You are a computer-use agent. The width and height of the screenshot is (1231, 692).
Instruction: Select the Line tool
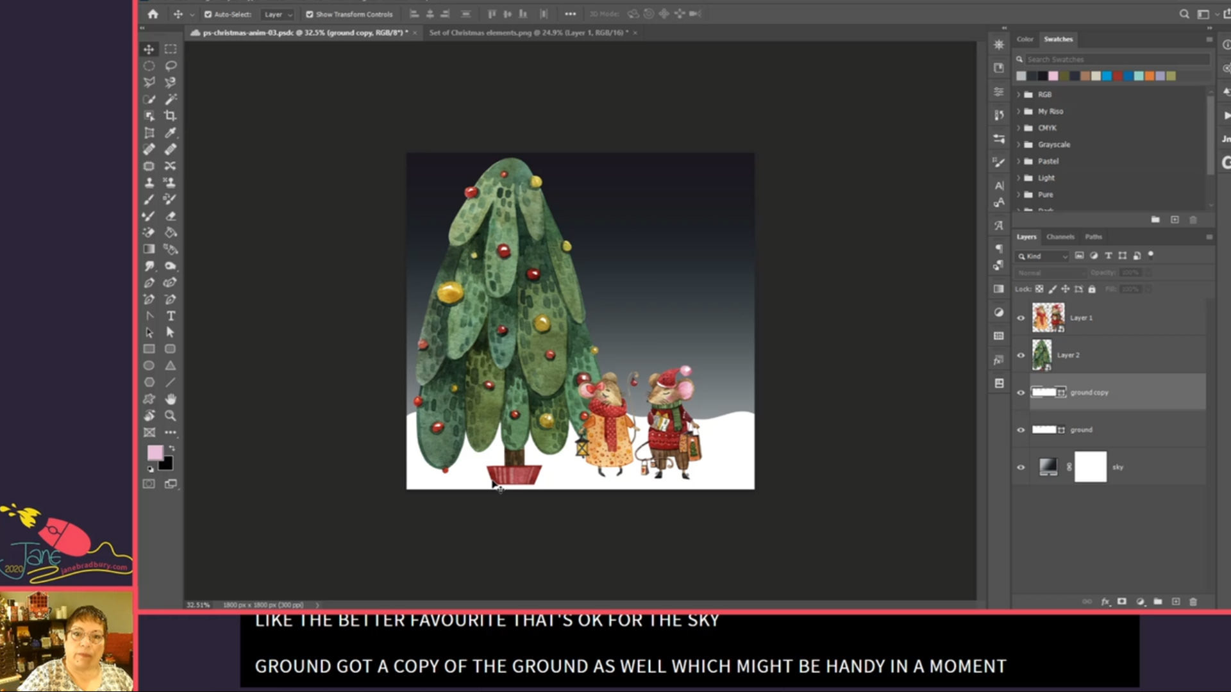click(x=171, y=383)
